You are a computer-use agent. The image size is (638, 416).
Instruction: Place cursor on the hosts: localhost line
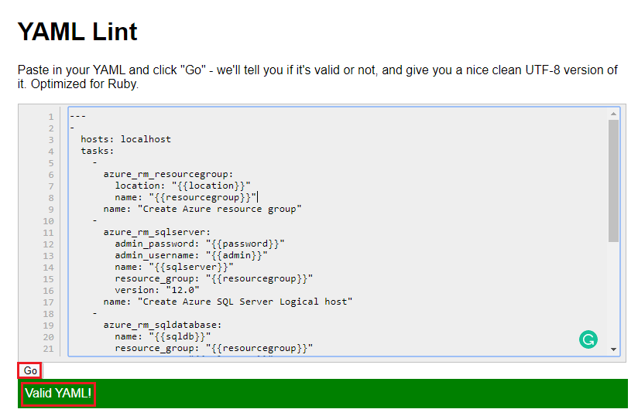click(125, 139)
